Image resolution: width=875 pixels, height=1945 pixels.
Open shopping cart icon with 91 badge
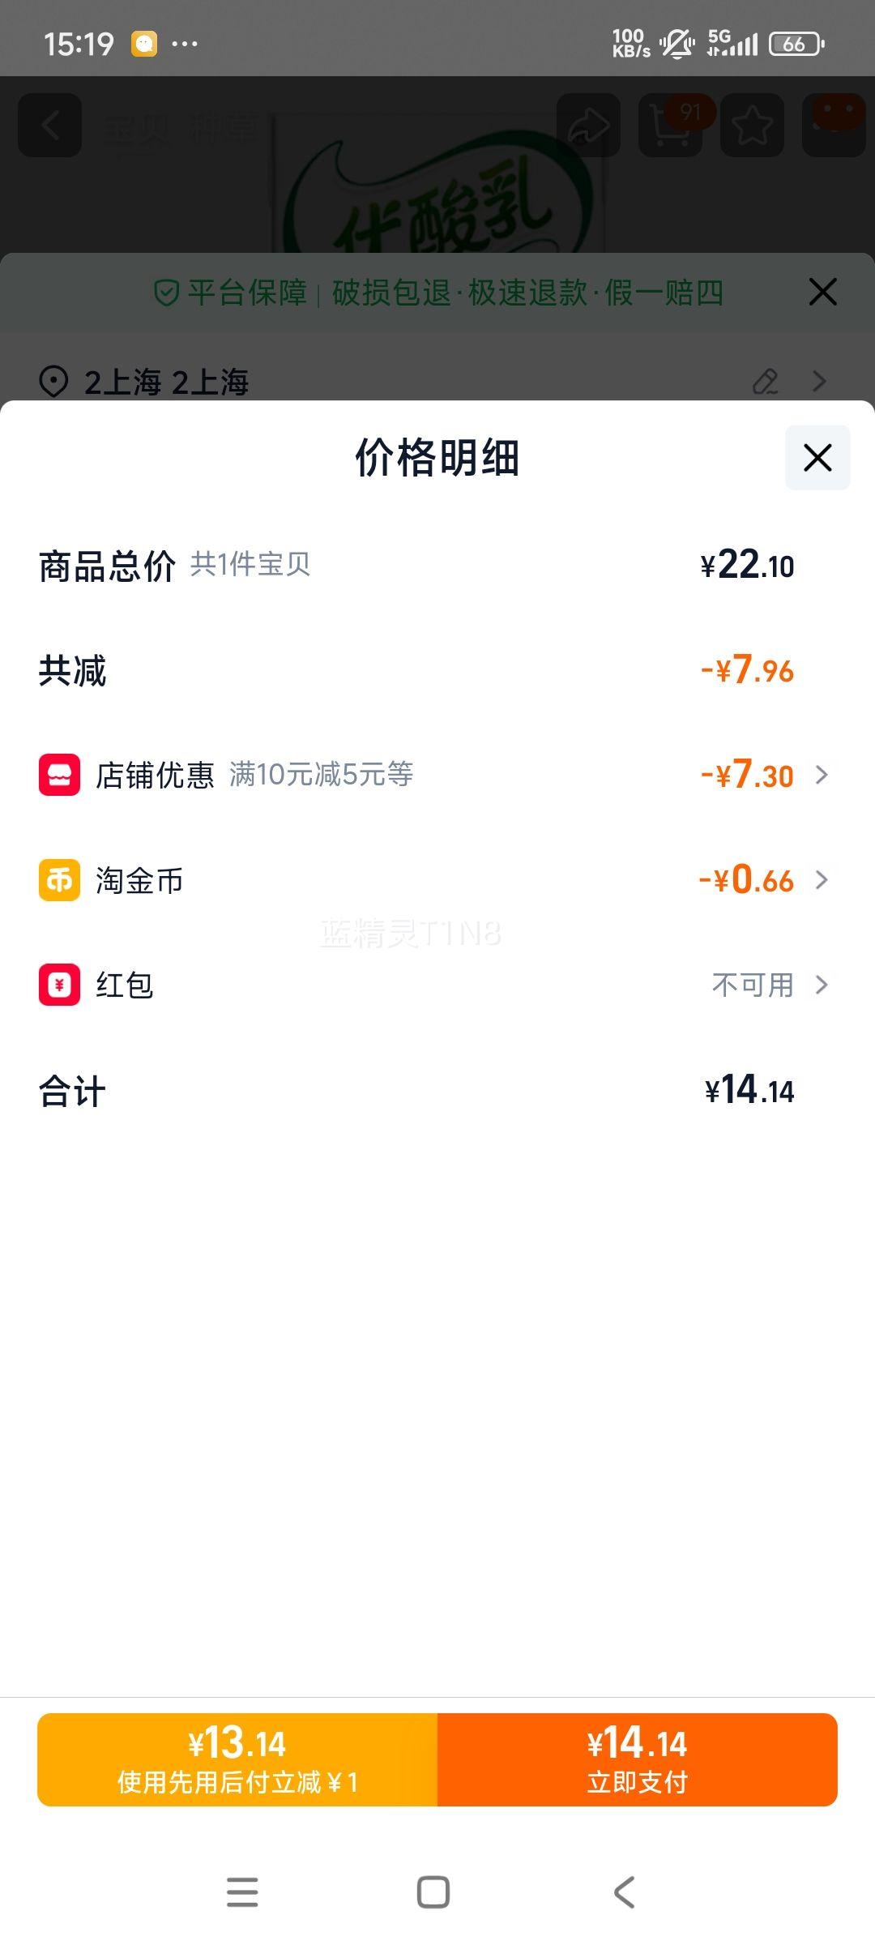[671, 126]
